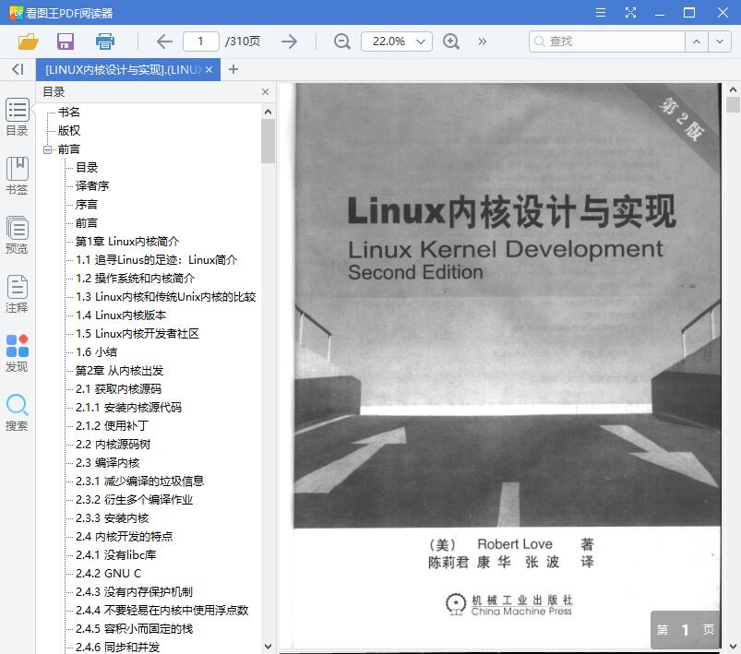Jump to 1.6 小结

[96, 352]
